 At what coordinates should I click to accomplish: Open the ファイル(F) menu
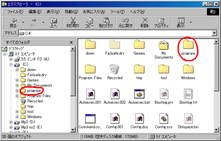(x=15, y=12)
